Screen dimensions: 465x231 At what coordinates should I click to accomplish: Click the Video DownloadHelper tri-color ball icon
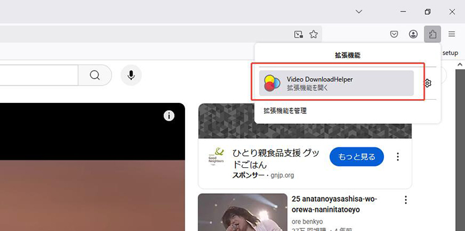[x=272, y=83]
